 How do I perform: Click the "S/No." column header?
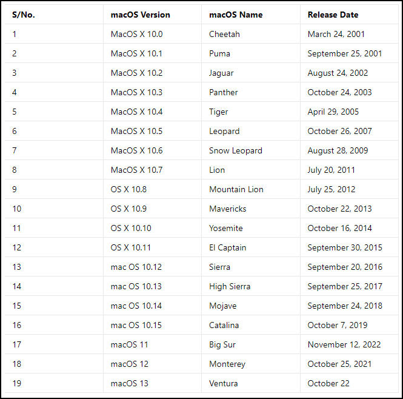[24, 15]
